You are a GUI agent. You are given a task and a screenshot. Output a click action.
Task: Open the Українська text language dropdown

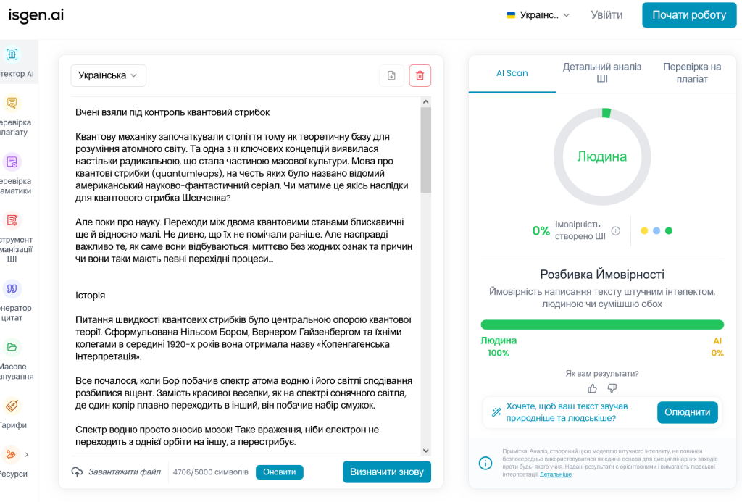pos(109,76)
